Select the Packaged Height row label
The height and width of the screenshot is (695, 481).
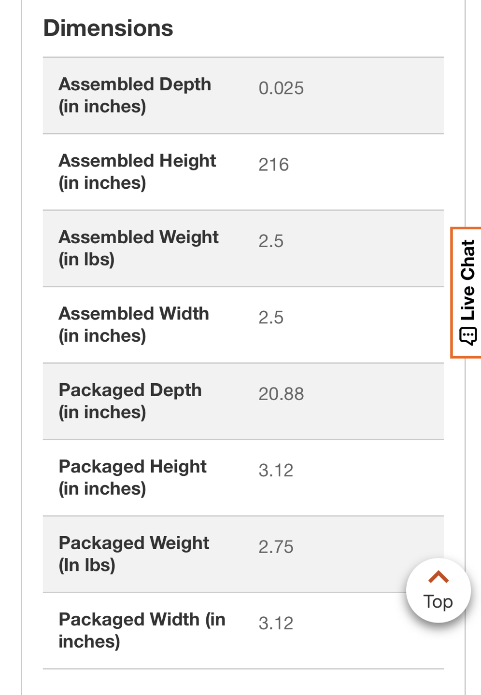pos(132,477)
